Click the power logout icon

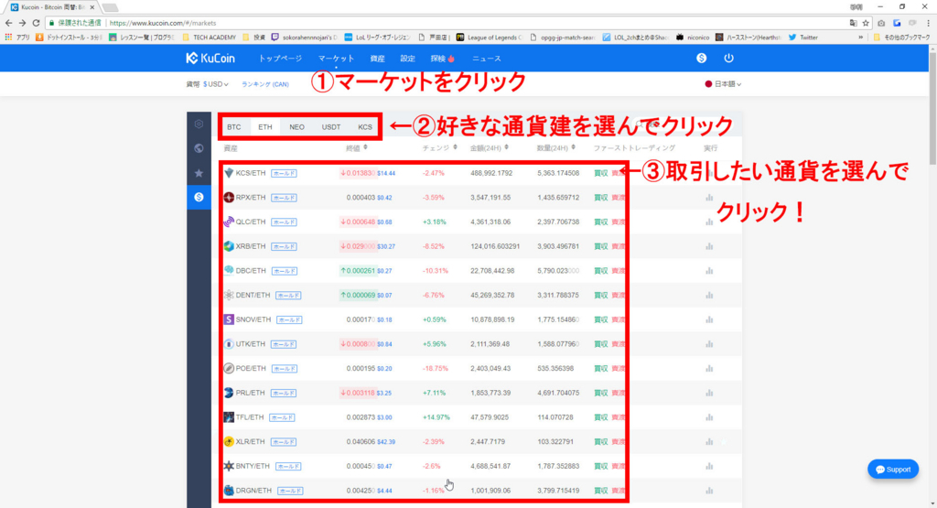click(x=728, y=58)
